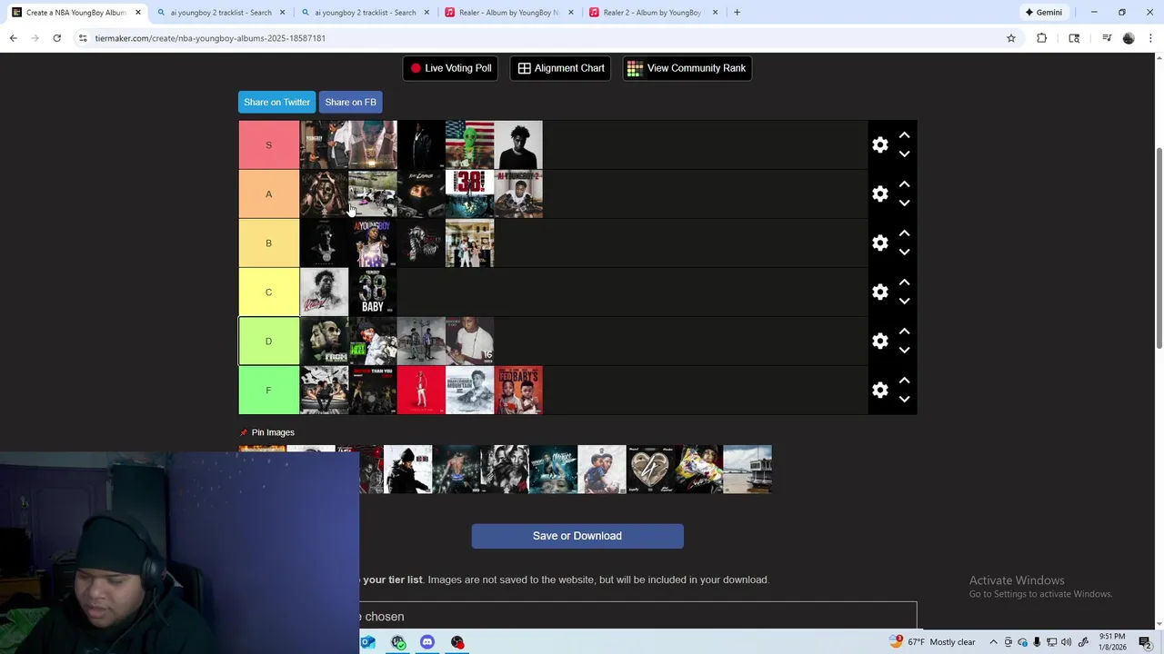
Task: Click the Save or Download button
Action: pyautogui.click(x=577, y=536)
